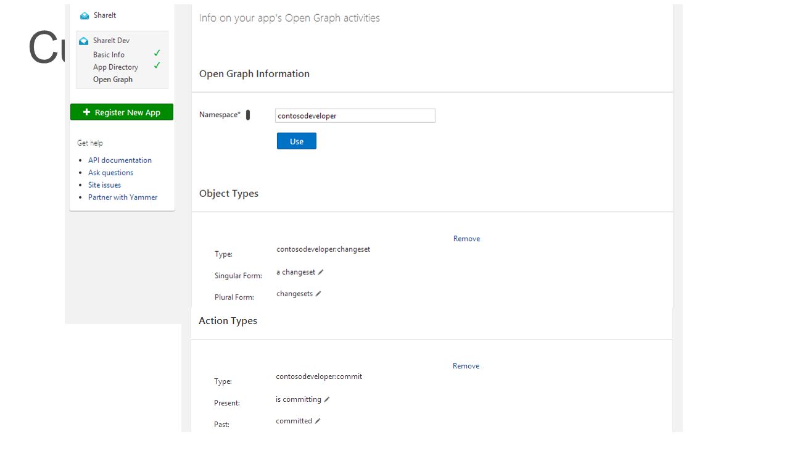Viewport: 805px width, 453px height.
Task: Click the Use namespace button
Action: point(297,141)
